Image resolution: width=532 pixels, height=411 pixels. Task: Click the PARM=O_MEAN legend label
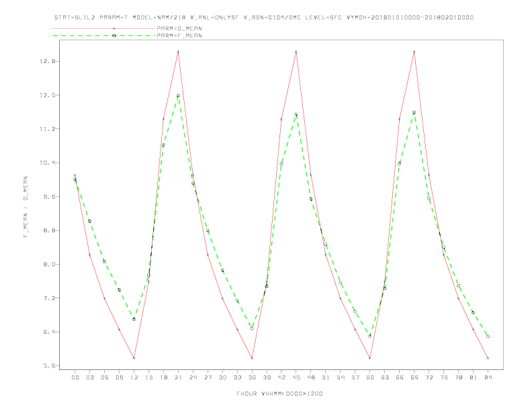179,28
